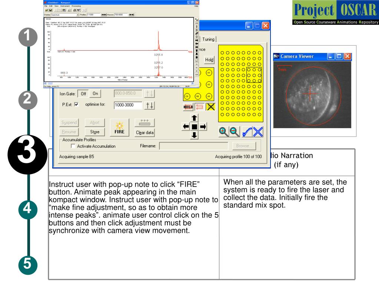Click the keyboard icon above Clear data
This screenshot has height=284, width=379.
[144, 123]
